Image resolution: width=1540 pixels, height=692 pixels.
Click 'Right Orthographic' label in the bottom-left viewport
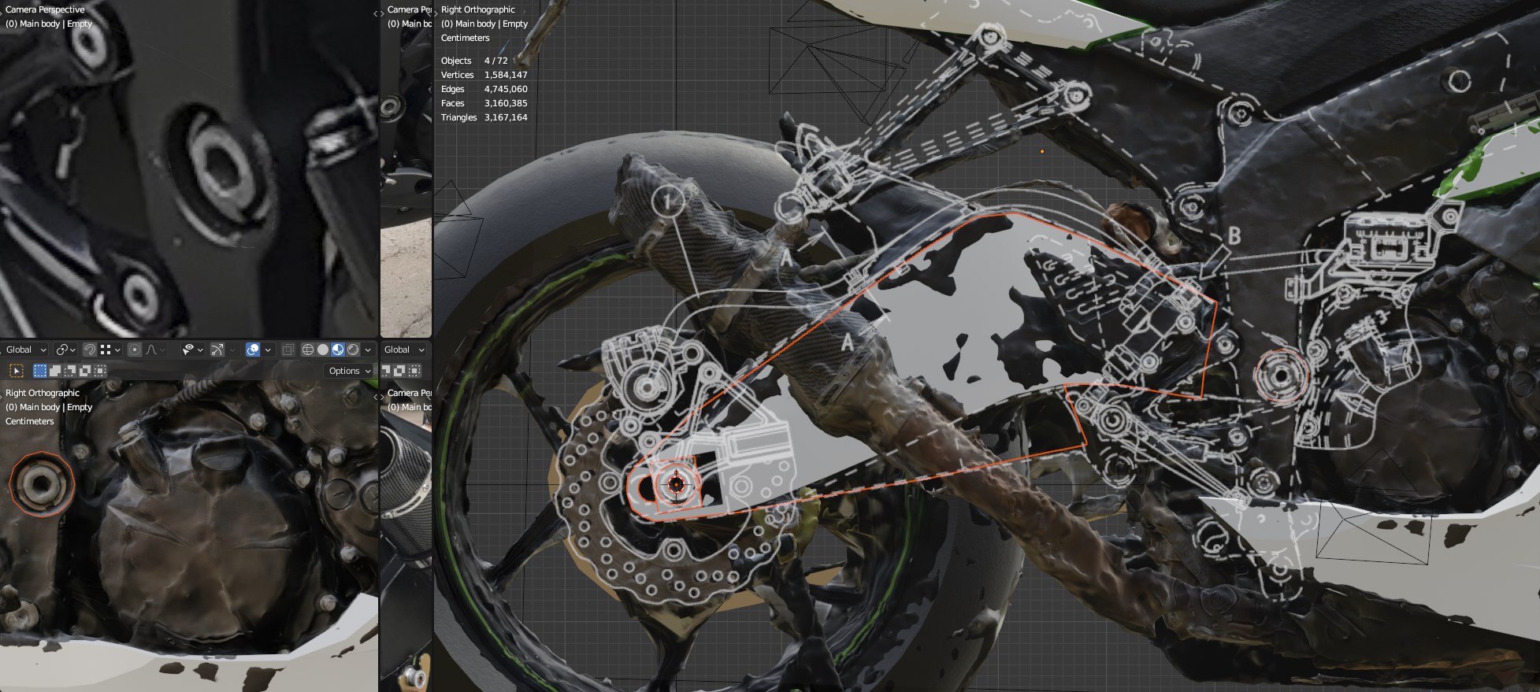(43, 393)
